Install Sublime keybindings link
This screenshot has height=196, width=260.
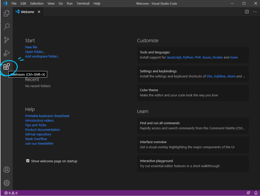(x=220, y=76)
